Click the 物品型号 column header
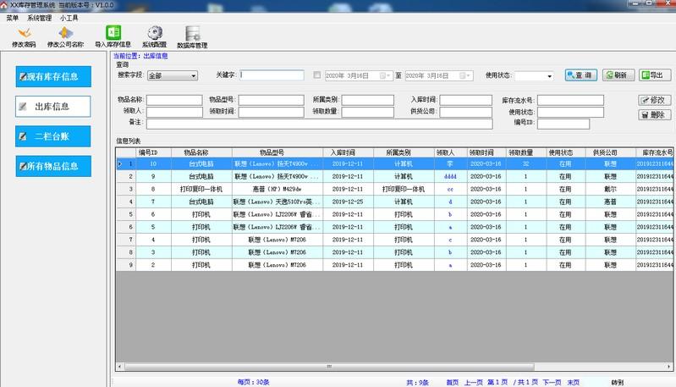Screen dimensions: 676x387 click(278, 152)
